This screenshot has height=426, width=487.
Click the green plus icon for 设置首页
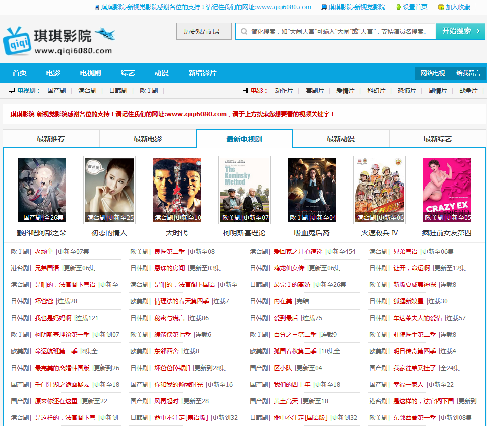398,7
